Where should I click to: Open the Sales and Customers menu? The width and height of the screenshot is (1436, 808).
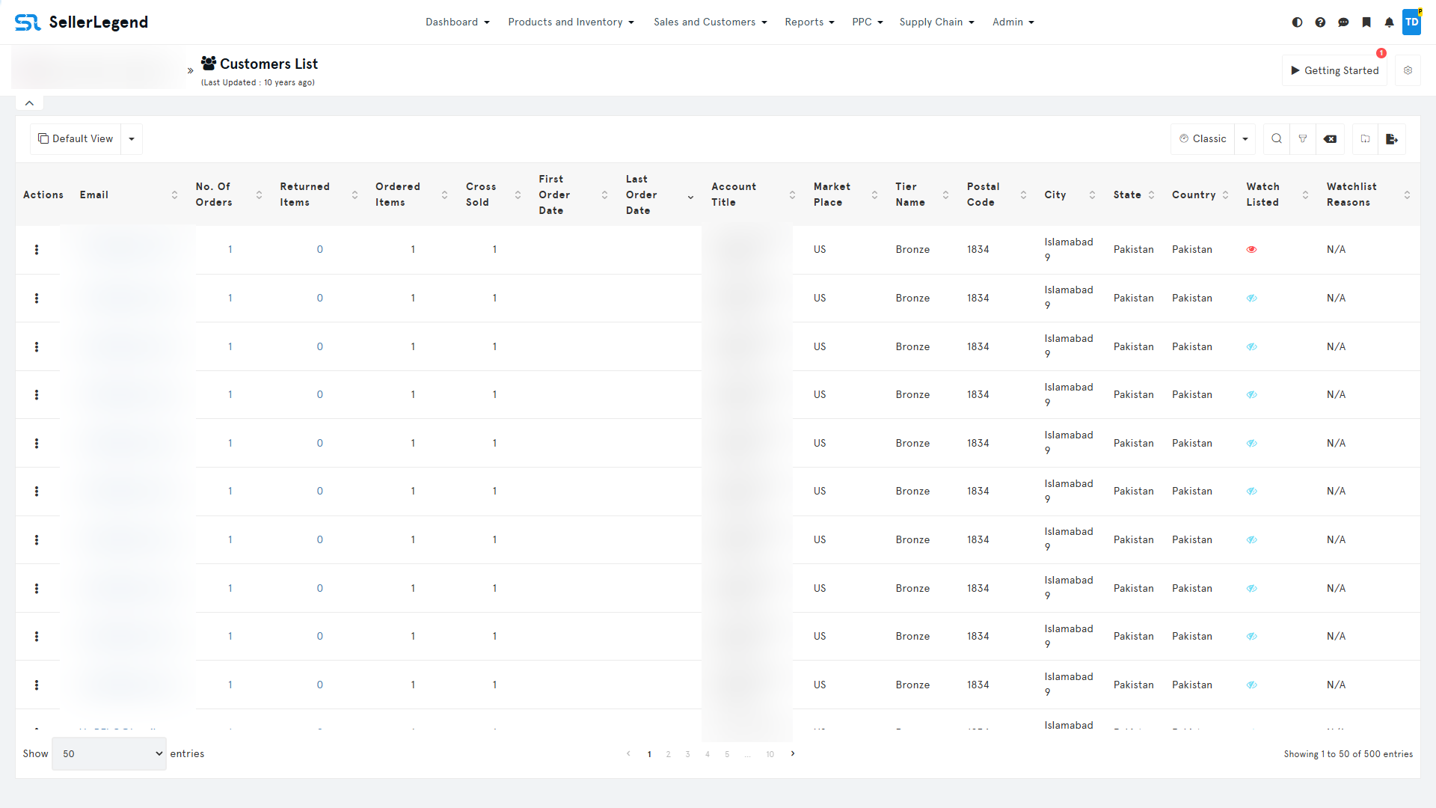[710, 22]
